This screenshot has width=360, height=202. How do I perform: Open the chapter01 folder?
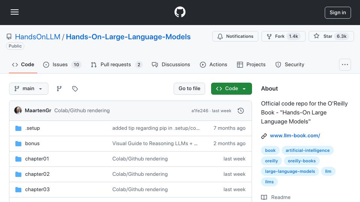coord(37,159)
